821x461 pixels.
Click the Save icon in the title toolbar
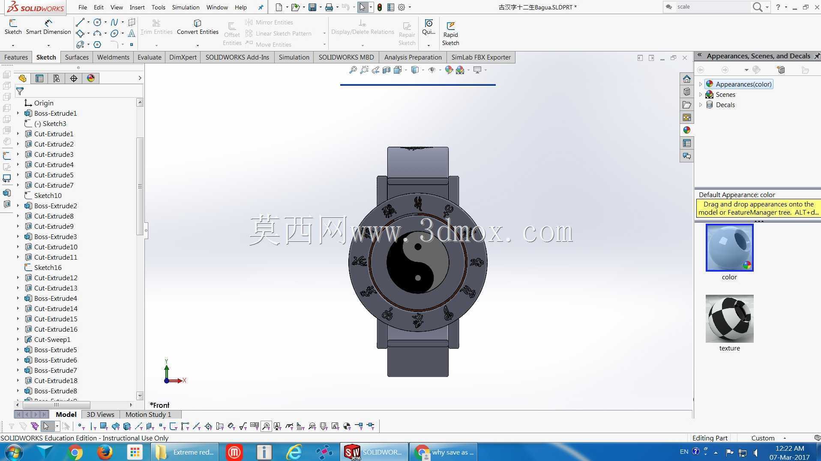(312, 7)
